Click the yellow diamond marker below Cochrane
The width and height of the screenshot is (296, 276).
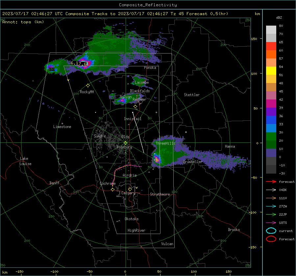[112, 189]
